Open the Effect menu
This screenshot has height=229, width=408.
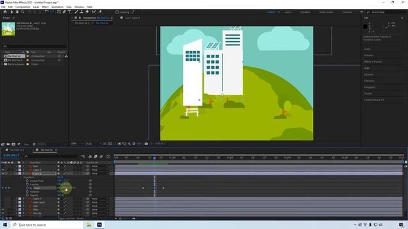tap(45, 7)
